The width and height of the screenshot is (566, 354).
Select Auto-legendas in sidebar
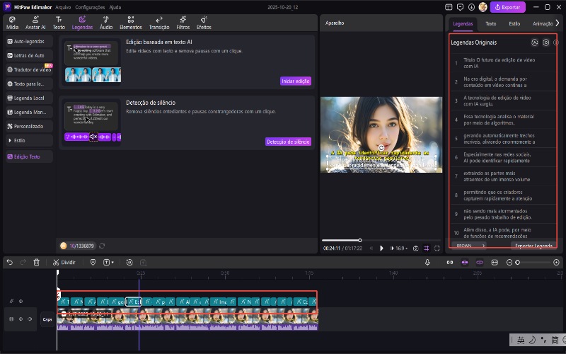pos(29,41)
